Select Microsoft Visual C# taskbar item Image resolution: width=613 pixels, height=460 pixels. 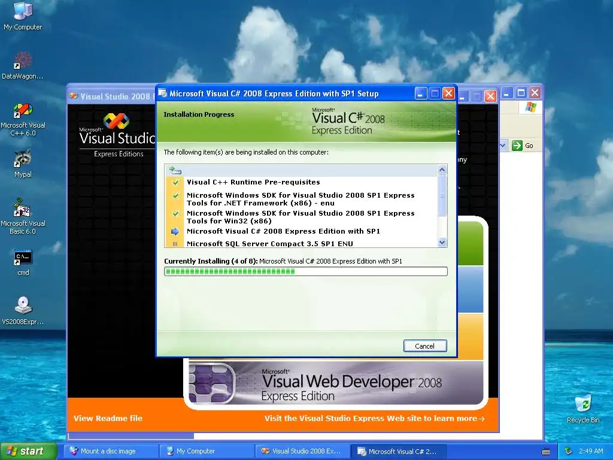(x=398, y=452)
